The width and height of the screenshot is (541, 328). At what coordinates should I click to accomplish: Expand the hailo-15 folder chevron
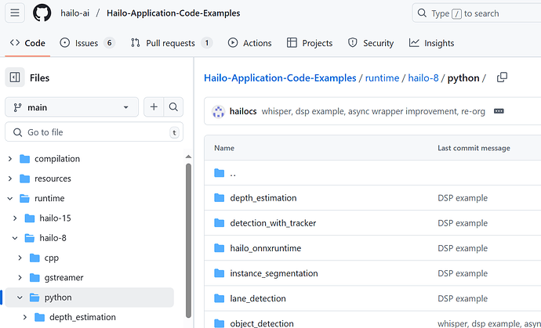click(x=15, y=218)
